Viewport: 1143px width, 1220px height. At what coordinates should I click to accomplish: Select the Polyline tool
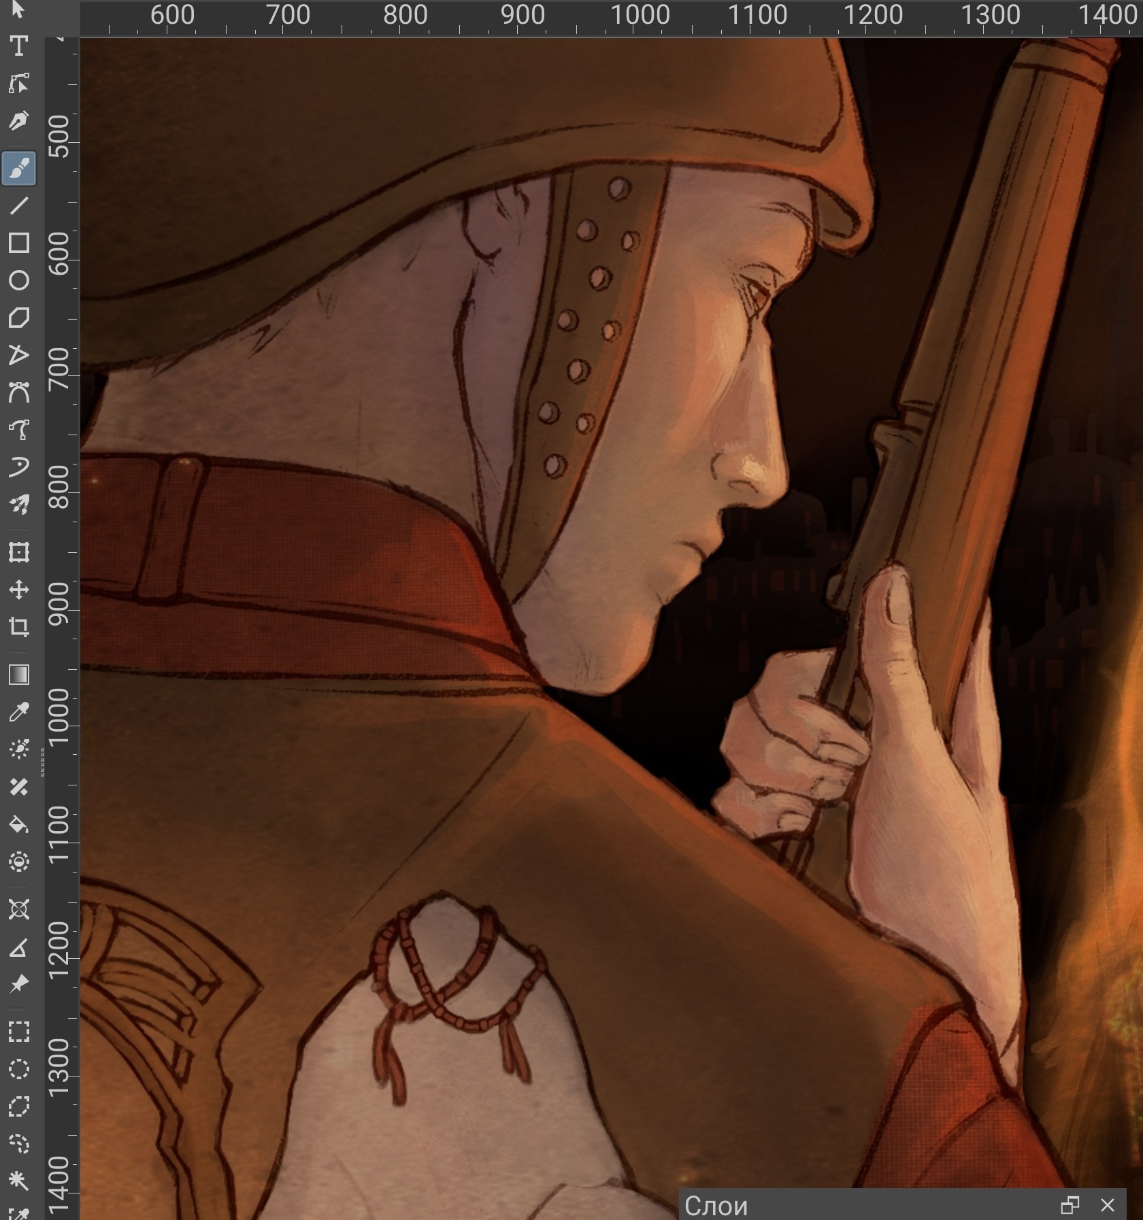click(x=18, y=355)
